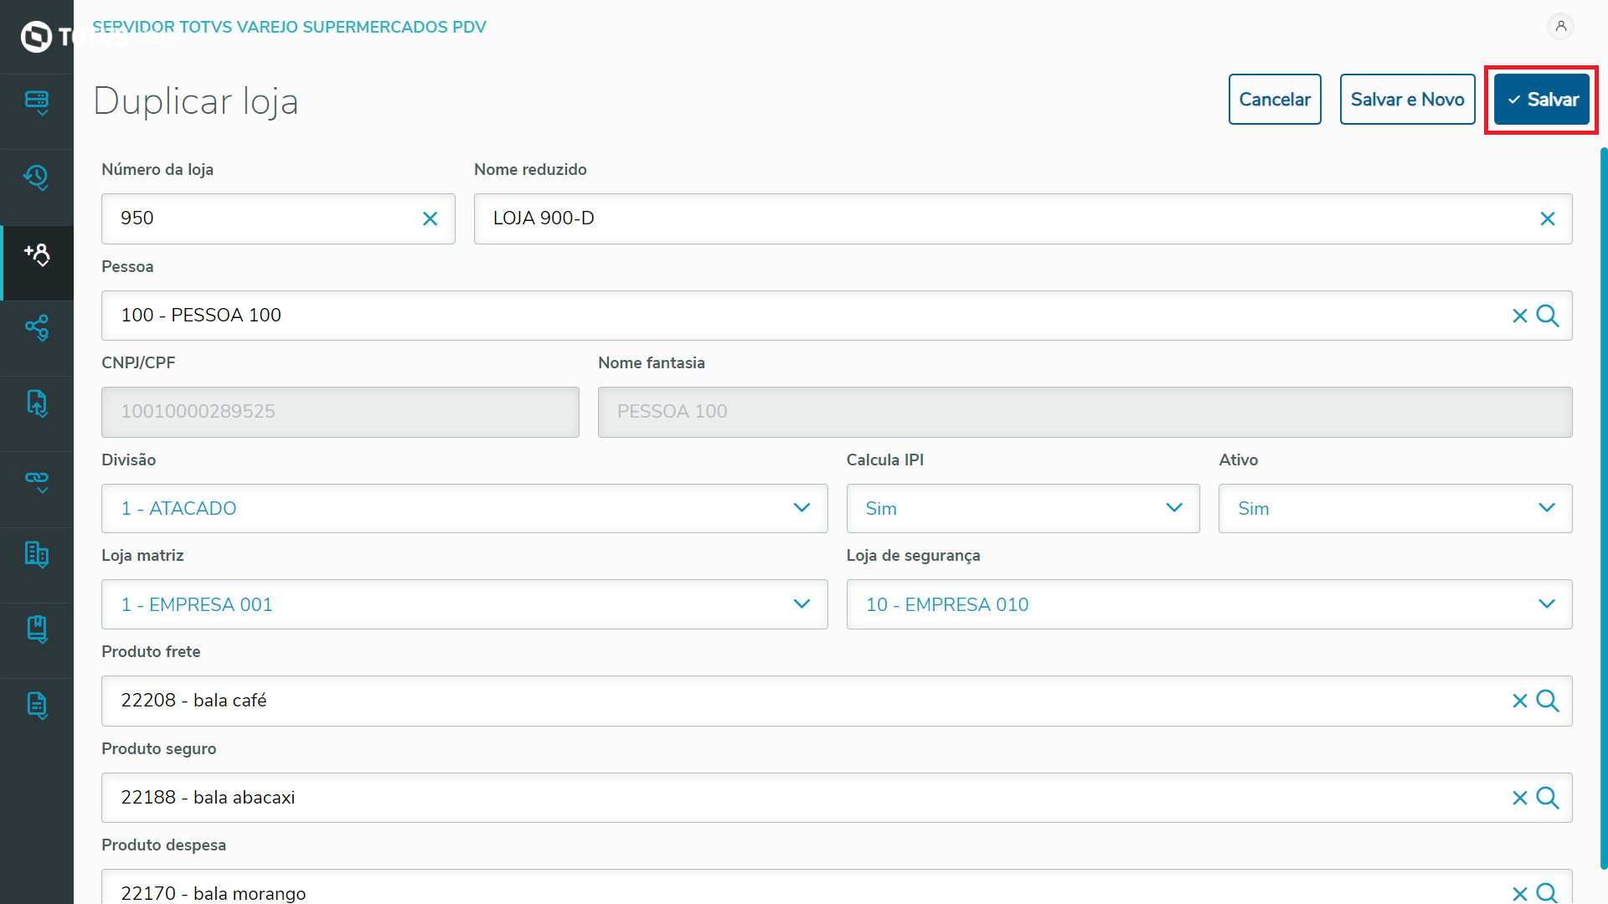The image size is (1608, 904).
Task: Clear the Nome reduzido text
Action: pyautogui.click(x=1547, y=218)
